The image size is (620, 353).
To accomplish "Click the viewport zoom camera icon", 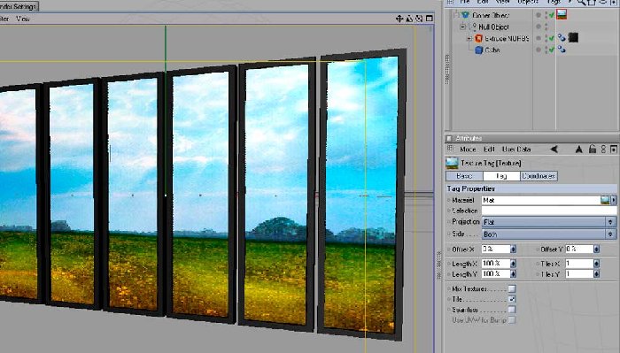I will click(409, 19).
